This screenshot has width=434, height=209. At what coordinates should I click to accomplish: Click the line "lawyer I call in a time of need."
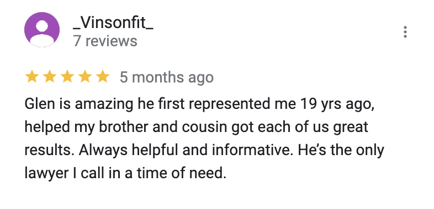125,173
